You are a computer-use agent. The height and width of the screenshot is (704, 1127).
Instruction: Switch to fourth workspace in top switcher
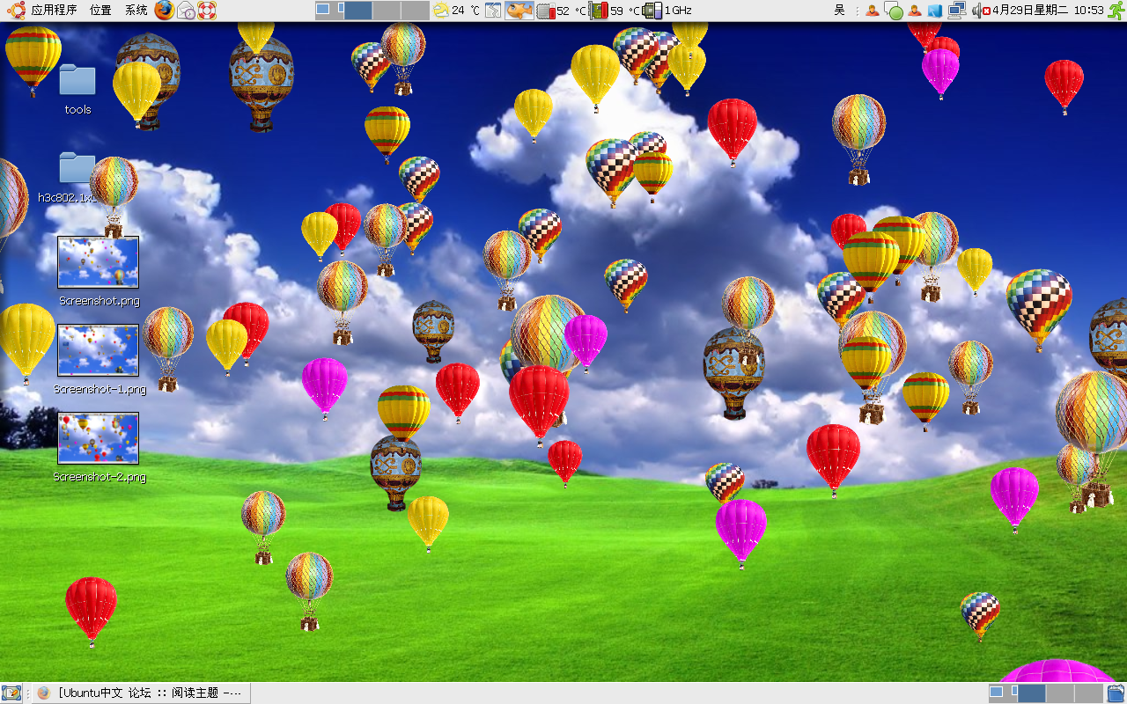(x=416, y=11)
